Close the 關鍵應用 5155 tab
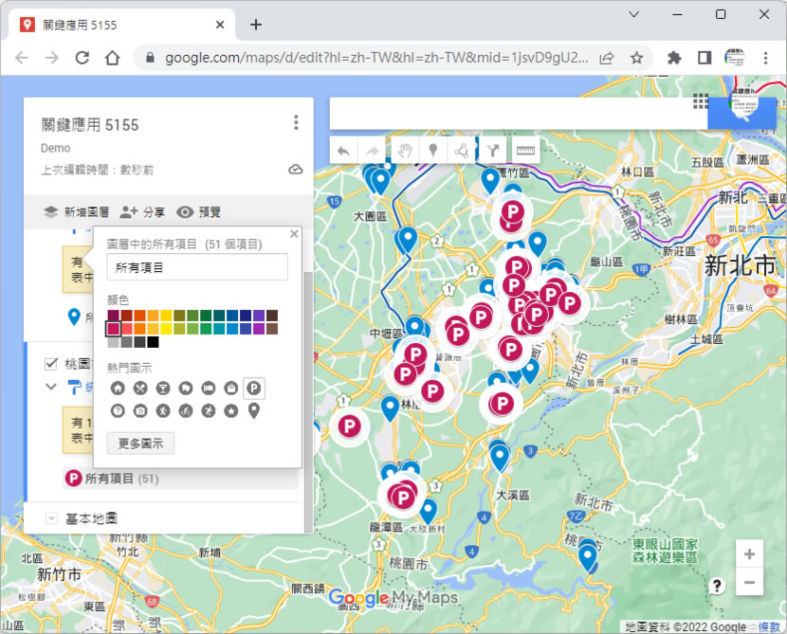 point(220,25)
